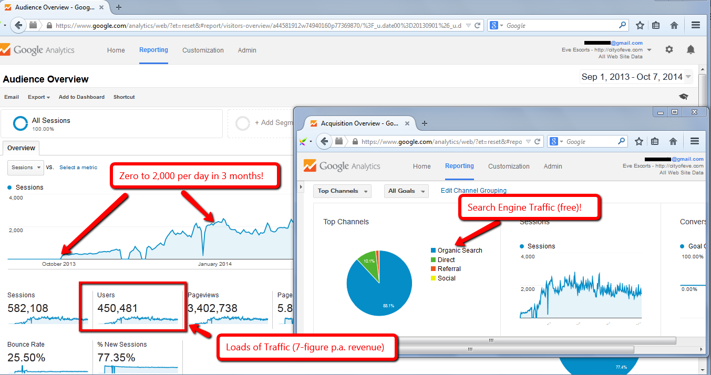Switch to the Overview tab

click(x=20, y=148)
